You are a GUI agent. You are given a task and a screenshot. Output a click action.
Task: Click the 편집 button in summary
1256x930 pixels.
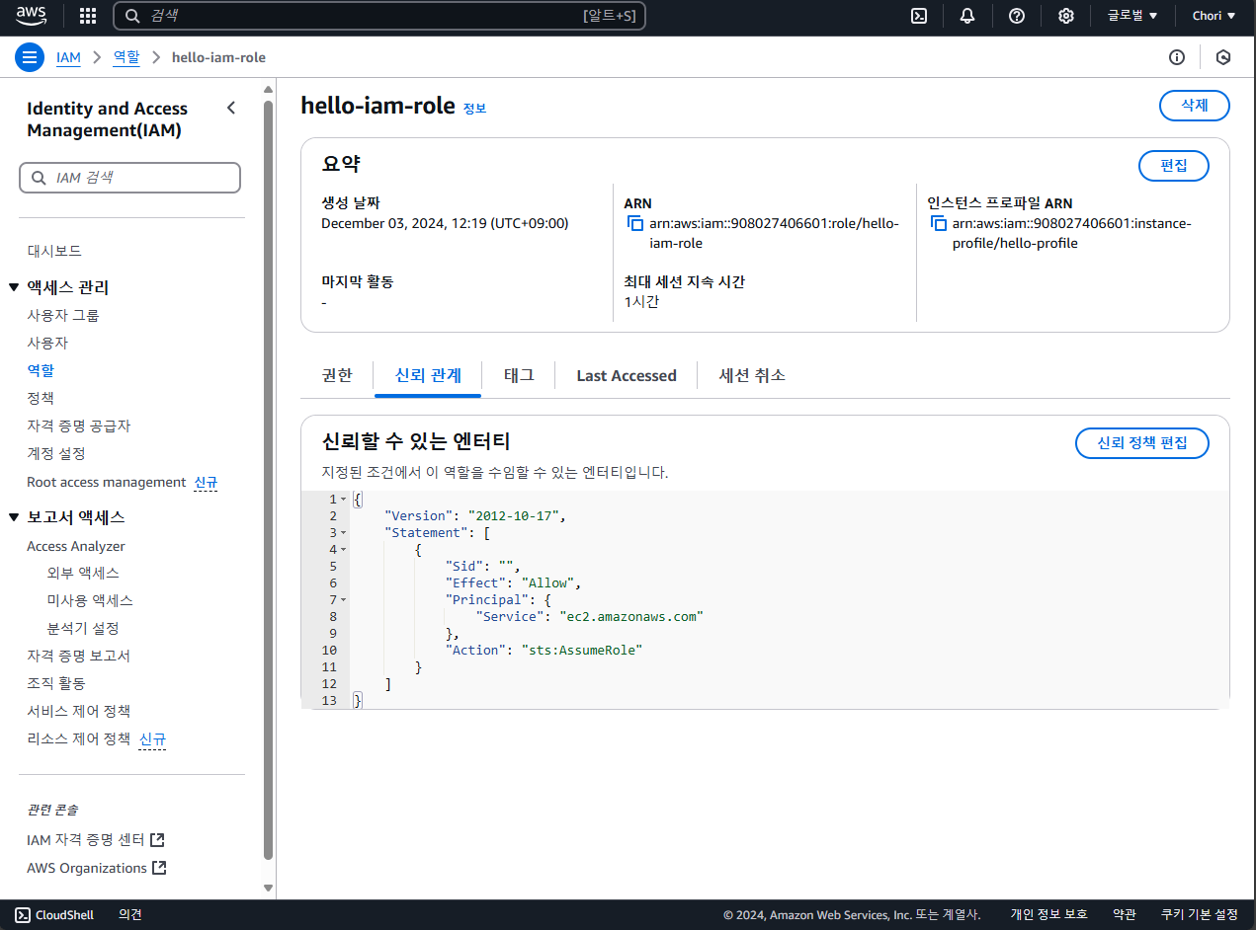1174,166
